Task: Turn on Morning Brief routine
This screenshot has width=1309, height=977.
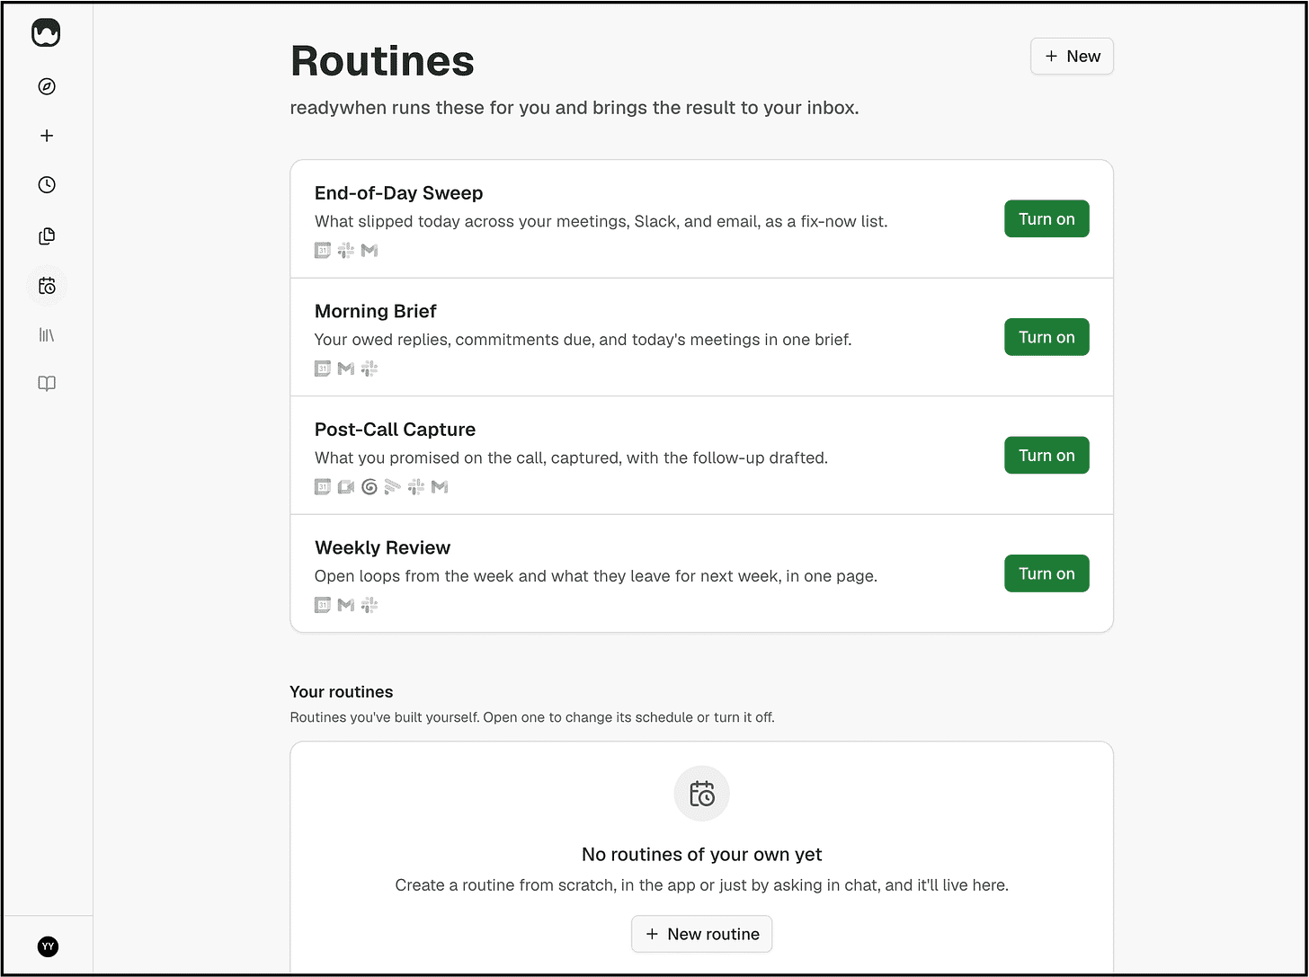Action: pyautogui.click(x=1046, y=337)
